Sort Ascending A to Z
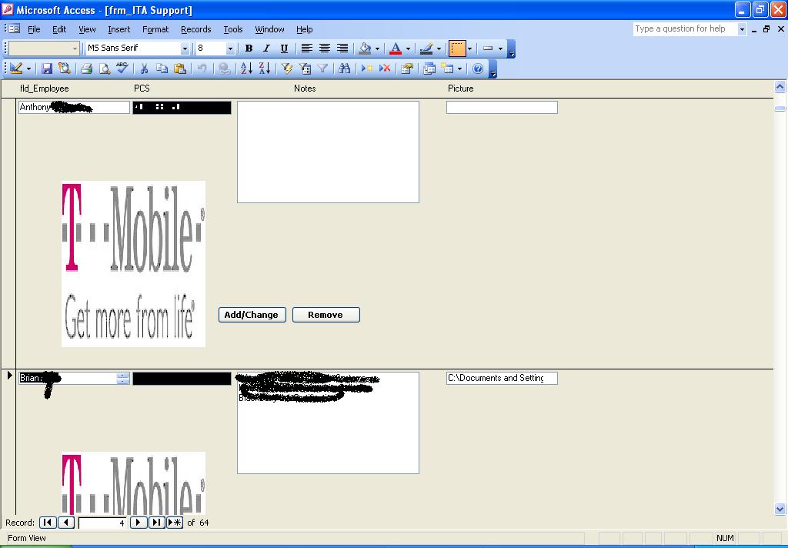 246,68
